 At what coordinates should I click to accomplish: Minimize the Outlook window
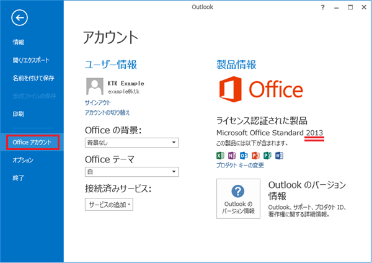[x=337, y=7]
